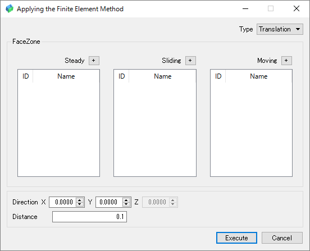Increase the Direction X value with up arrow
The height and width of the screenshot is (251, 310).
[x=80, y=200]
